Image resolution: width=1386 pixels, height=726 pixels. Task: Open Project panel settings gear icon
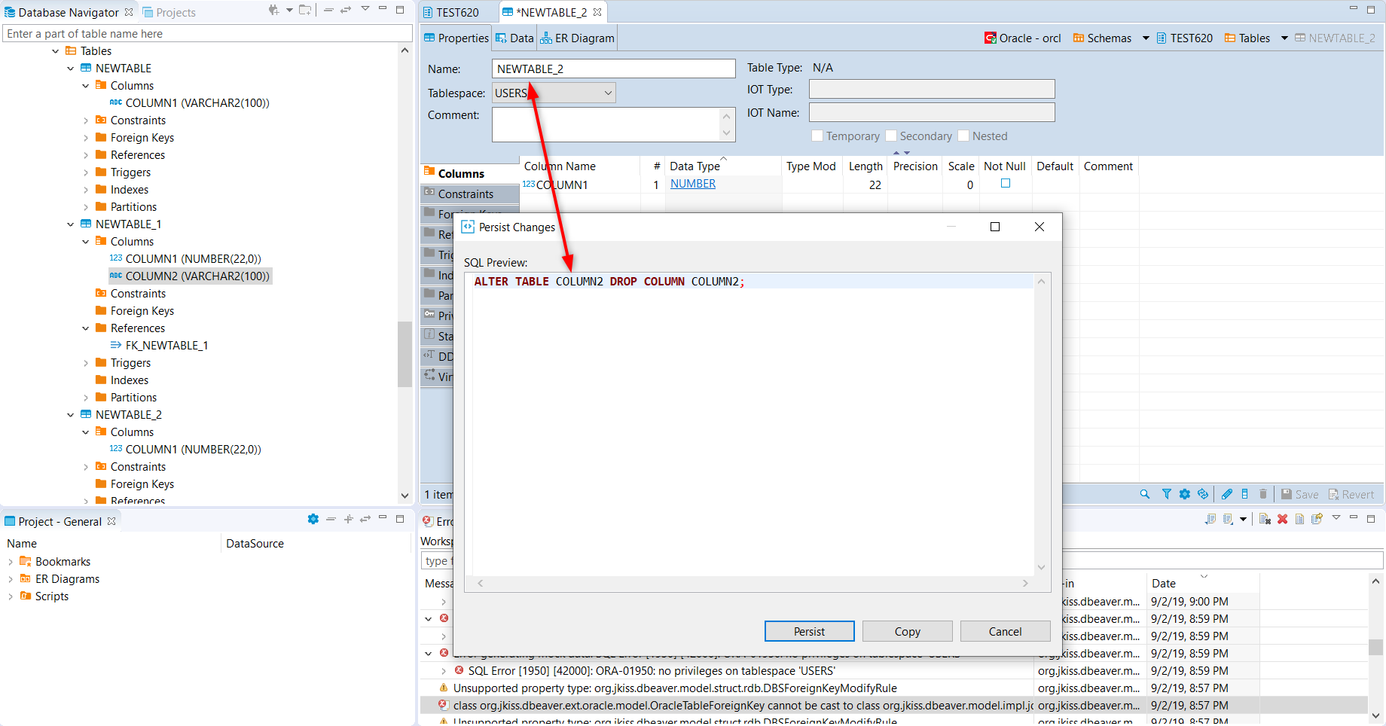point(313,519)
